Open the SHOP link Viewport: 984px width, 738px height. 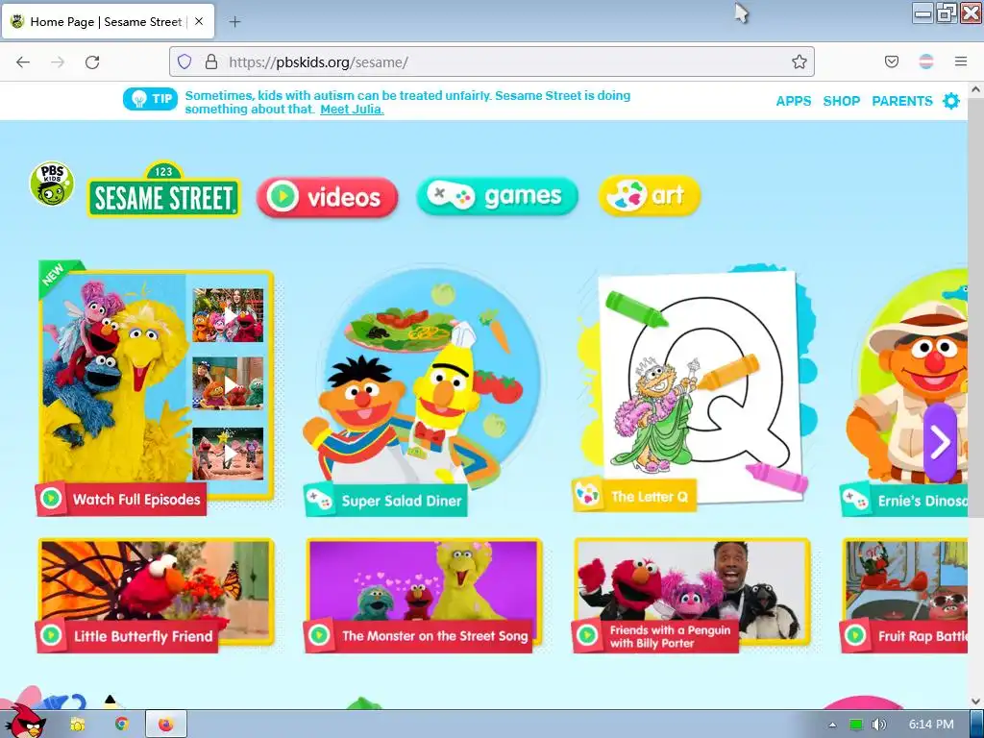pyautogui.click(x=841, y=101)
